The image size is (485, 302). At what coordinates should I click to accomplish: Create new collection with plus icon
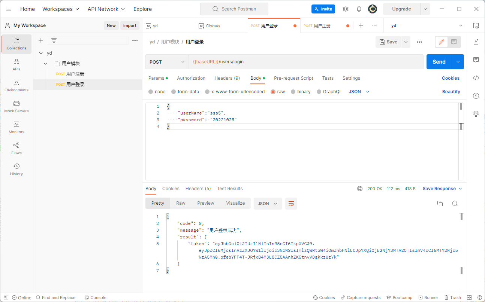tap(41, 40)
